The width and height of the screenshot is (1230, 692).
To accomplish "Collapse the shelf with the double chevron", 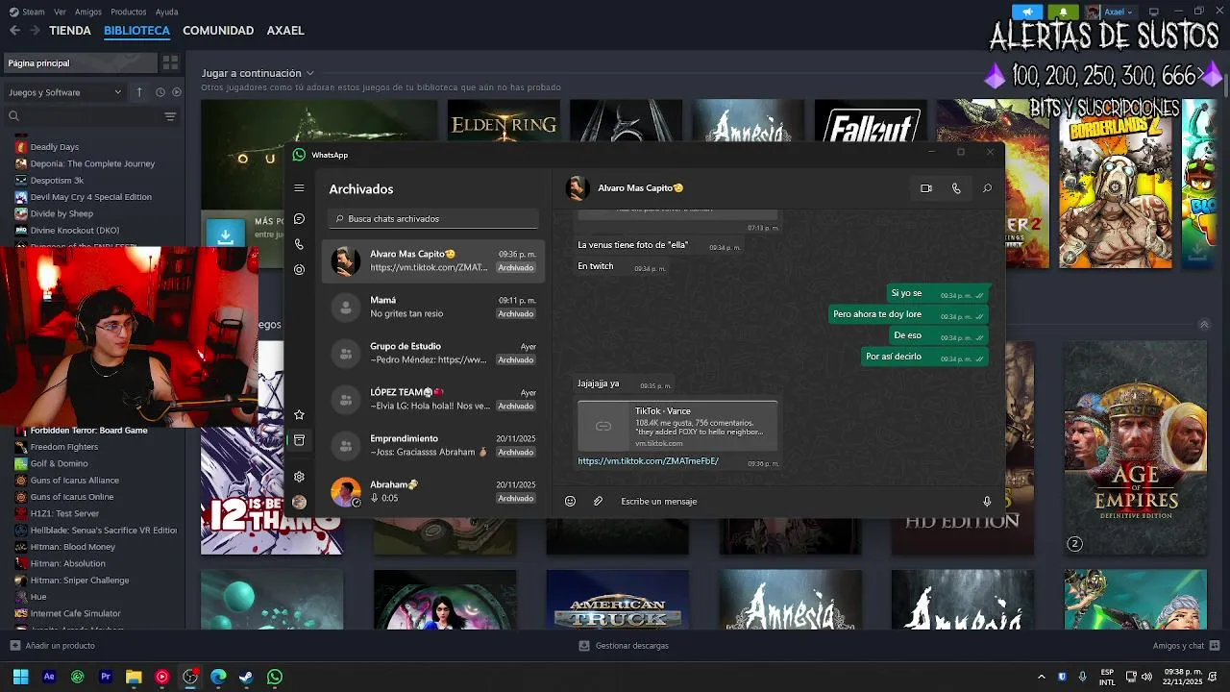I will coord(1204,325).
